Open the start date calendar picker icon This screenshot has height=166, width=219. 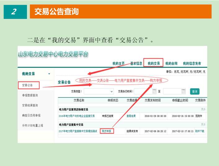(x=154, y=92)
